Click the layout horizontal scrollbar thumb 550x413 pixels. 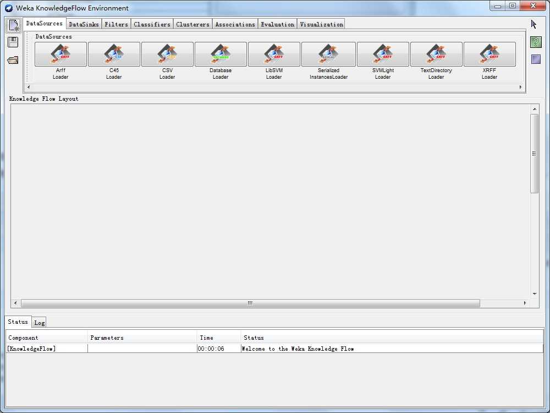(250, 303)
